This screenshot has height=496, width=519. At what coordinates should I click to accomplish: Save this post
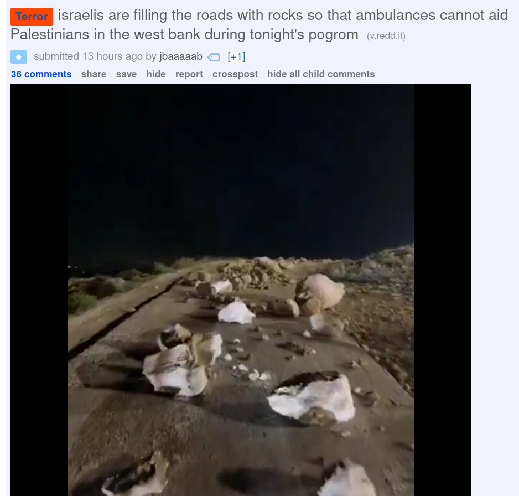[x=126, y=74]
